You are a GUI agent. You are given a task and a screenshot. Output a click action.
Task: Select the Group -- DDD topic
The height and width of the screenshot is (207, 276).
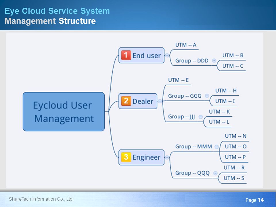pyautogui.click(x=192, y=61)
